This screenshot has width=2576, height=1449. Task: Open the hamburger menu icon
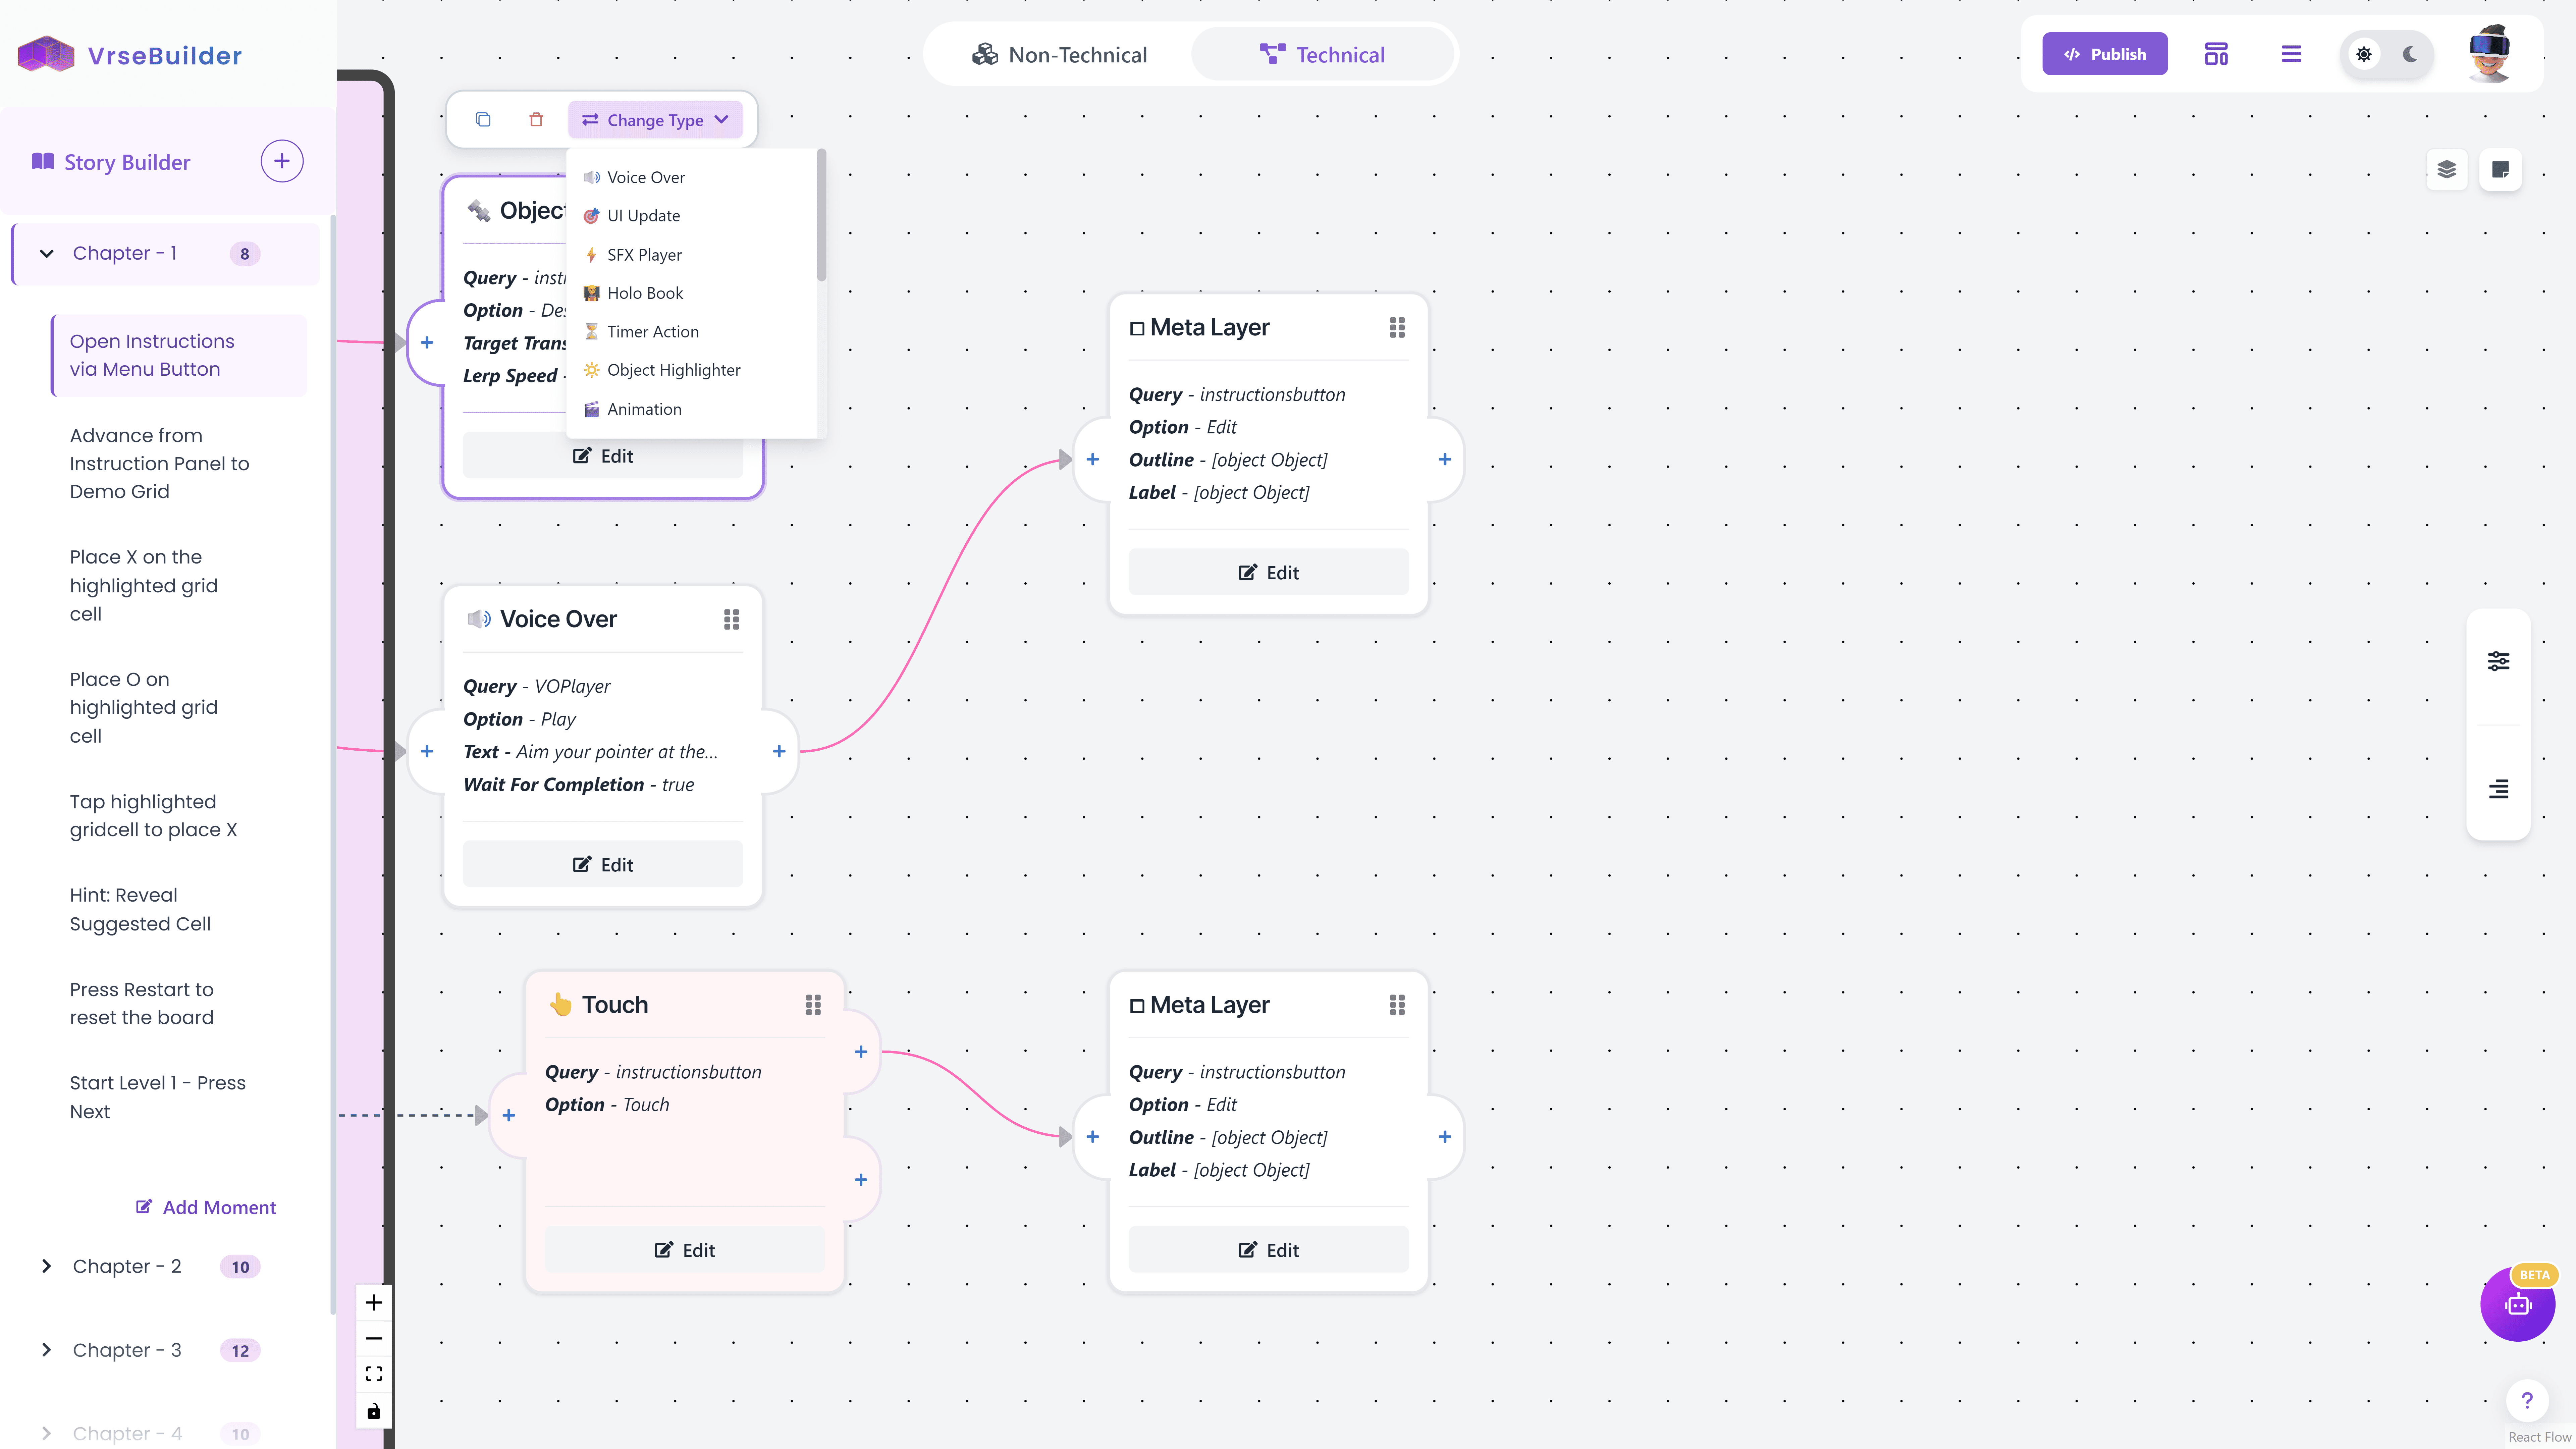click(x=2291, y=54)
